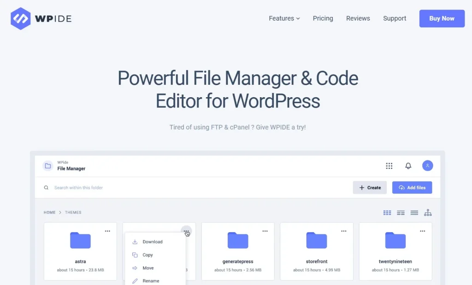Viewport: 472px width, 285px height.
Task: Click the THEMES breadcrumb
Action: pyautogui.click(x=73, y=212)
